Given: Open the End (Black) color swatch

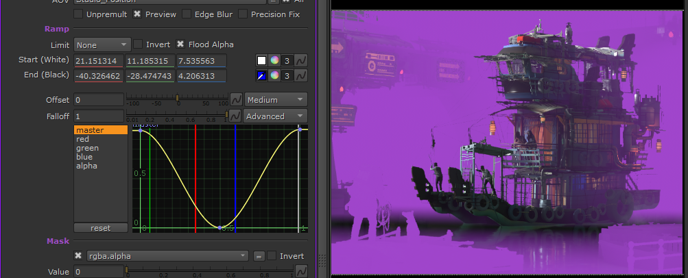Looking at the screenshot, I should (x=262, y=76).
